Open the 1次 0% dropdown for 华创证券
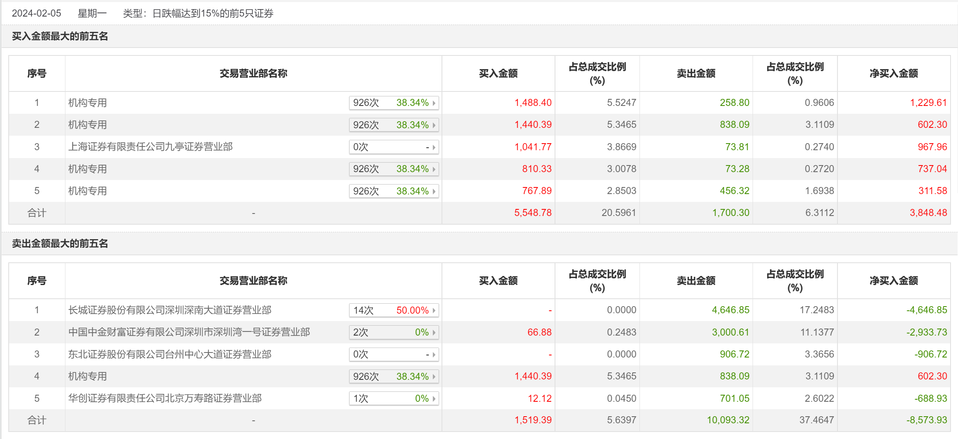The height and width of the screenshot is (439, 958). (x=434, y=399)
